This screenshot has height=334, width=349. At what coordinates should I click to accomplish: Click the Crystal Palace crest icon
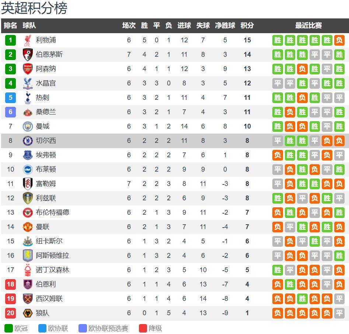click(28, 83)
